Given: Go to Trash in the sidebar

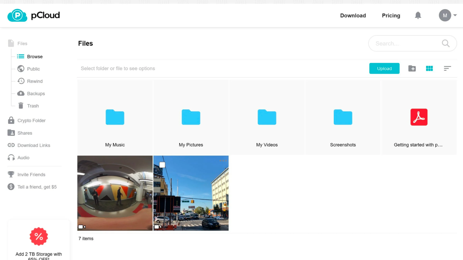Looking at the screenshot, I should tap(33, 106).
